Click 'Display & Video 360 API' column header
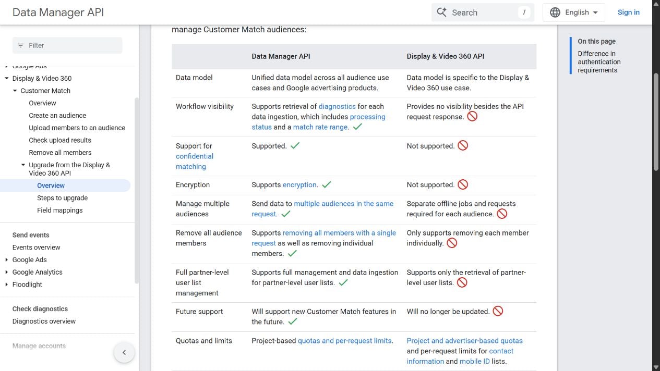 pyautogui.click(x=446, y=56)
